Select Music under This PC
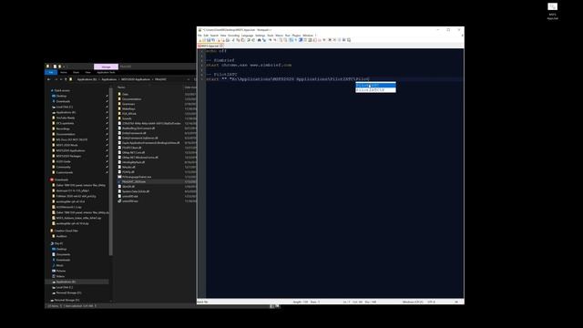583x328 pixels. coord(59,265)
